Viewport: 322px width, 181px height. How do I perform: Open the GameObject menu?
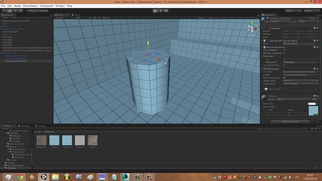click(30, 6)
